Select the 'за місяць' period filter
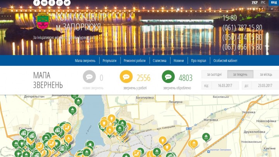This screenshot has width=279, height=157. coord(266,74)
